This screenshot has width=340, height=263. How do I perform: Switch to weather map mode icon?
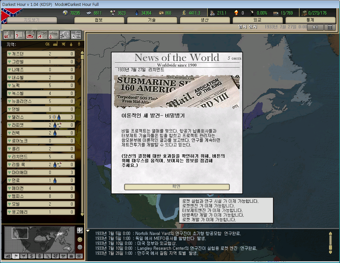click(24, 256)
